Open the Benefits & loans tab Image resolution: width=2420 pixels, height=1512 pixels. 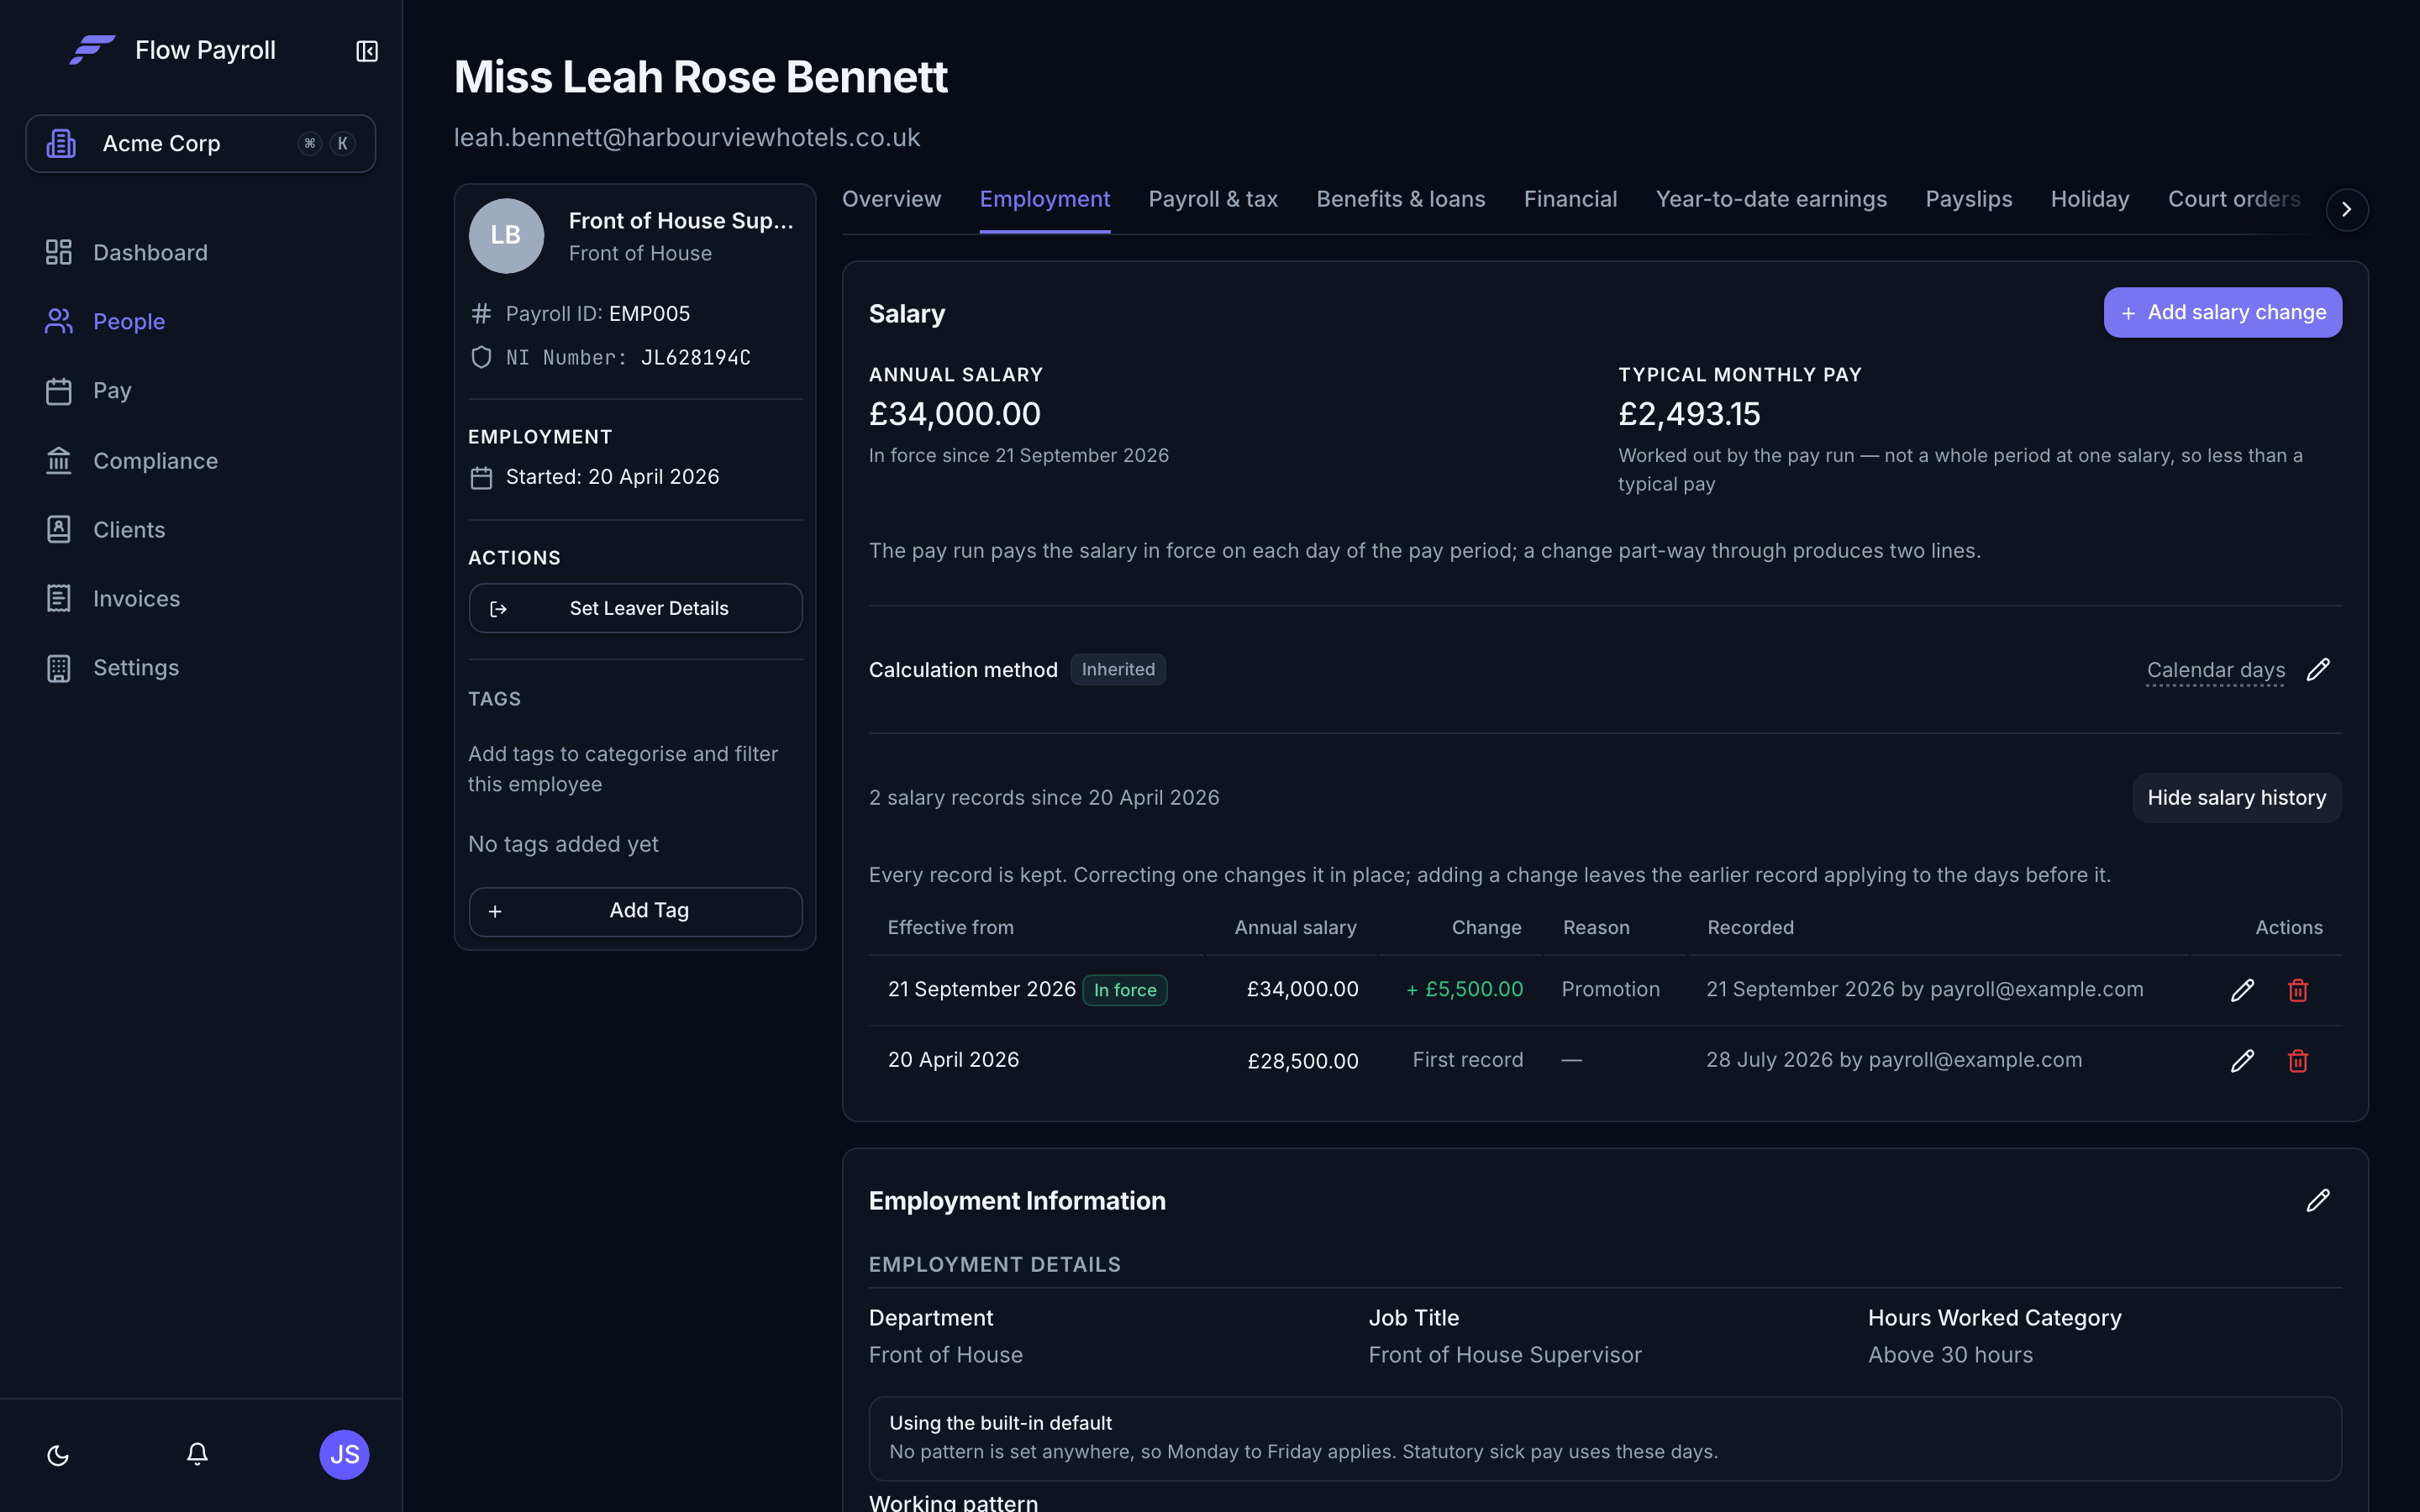[1400, 199]
